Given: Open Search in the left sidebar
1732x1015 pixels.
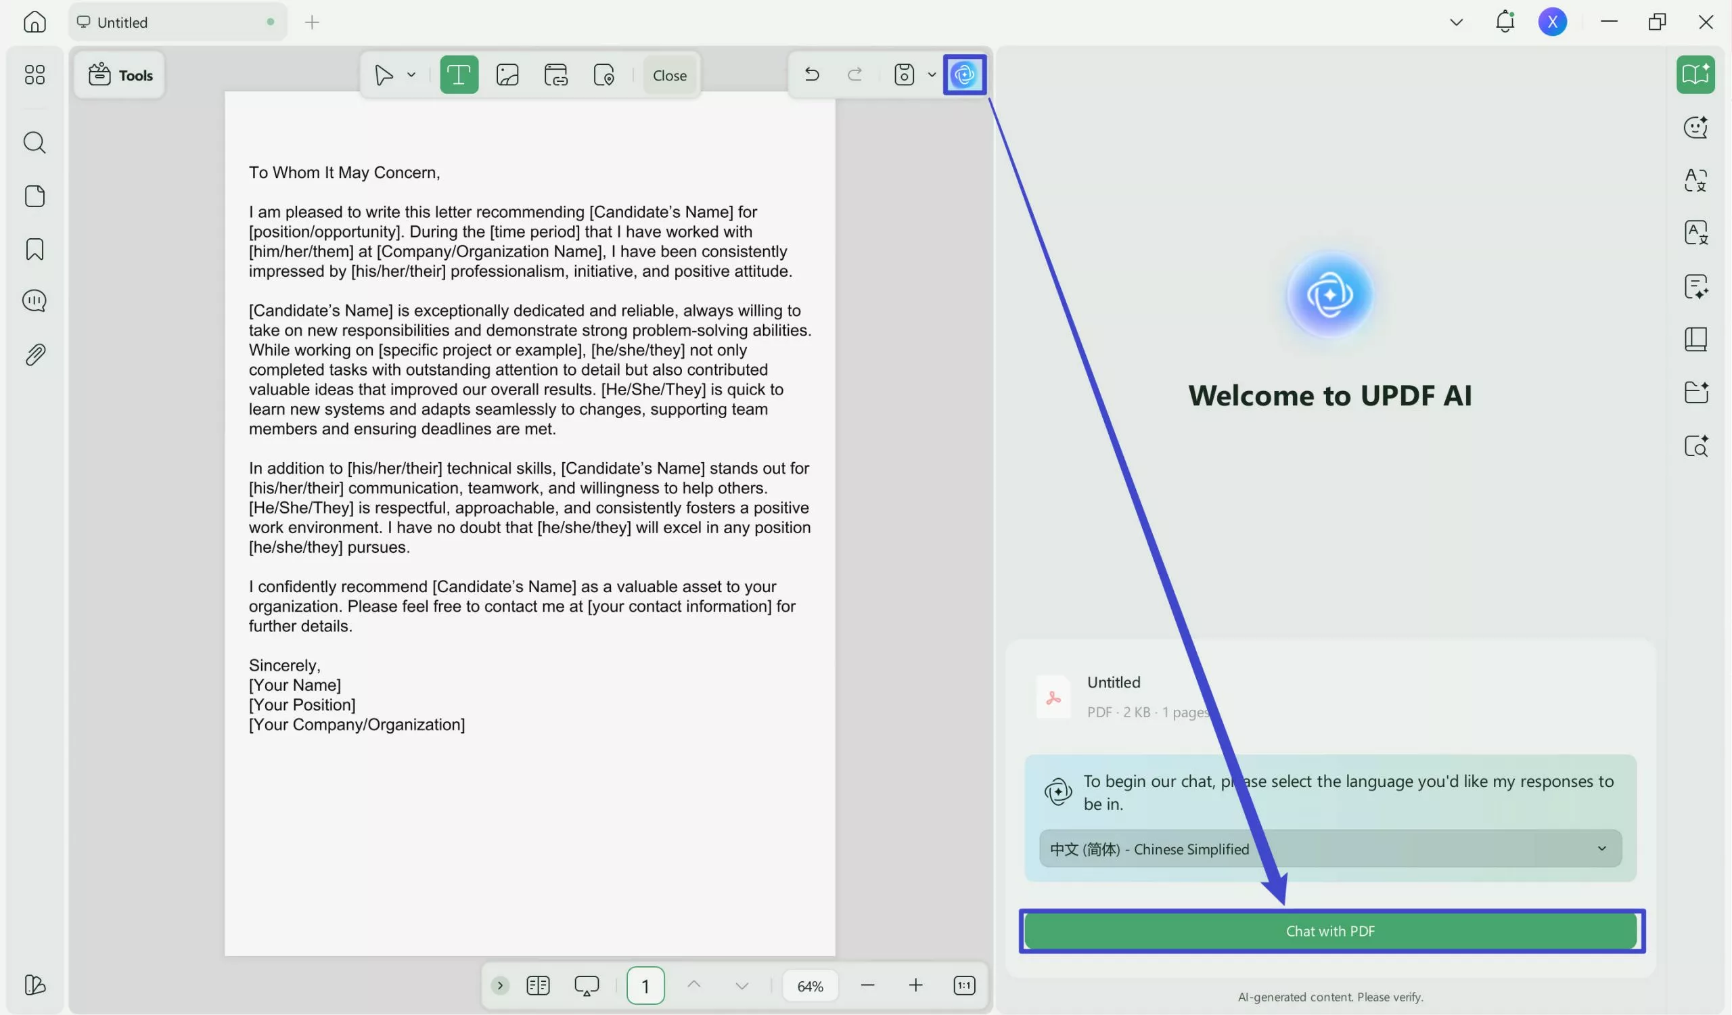Looking at the screenshot, I should (35, 142).
